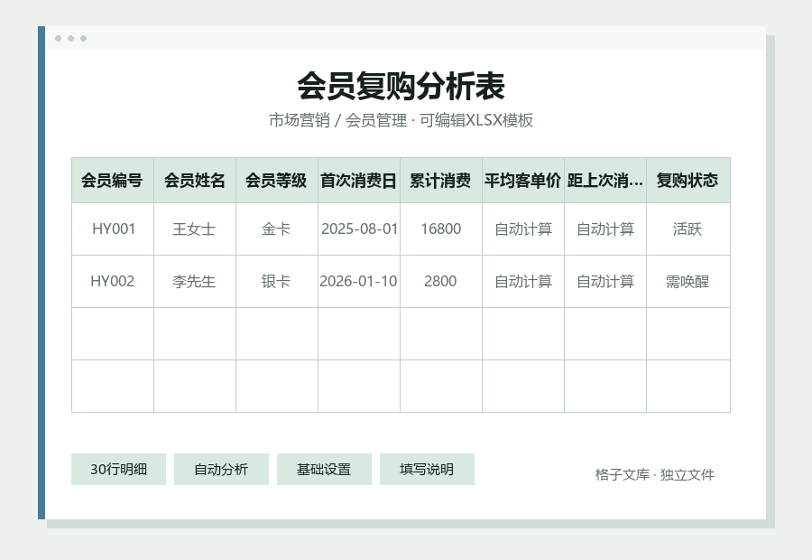
Task: Select the 平均客单价 column header
Action: tap(523, 181)
